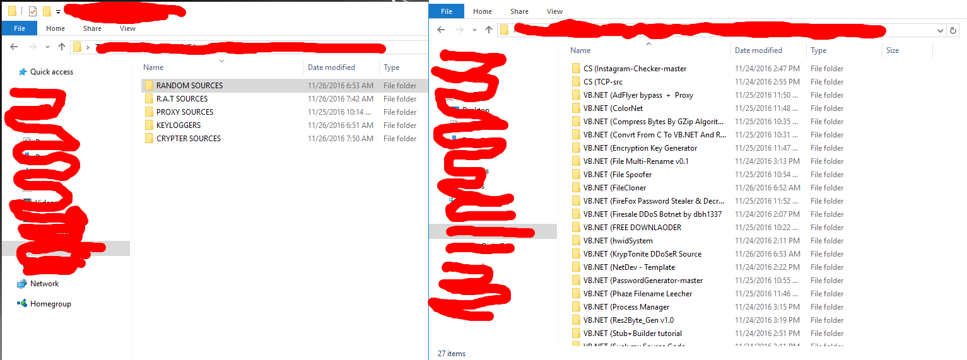This screenshot has height=360, width=967.
Task: Open Home tab in left window
Action: [56, 28]
